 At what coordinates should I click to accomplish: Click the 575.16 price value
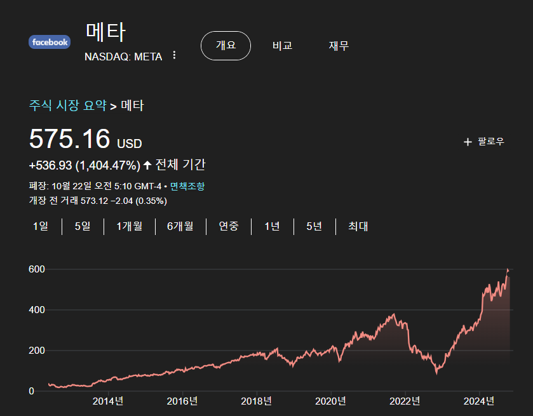[x=70, y=138]
